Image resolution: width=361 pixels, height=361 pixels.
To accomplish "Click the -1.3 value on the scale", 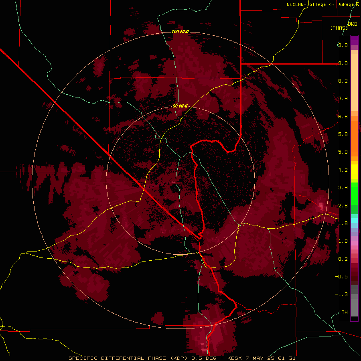I will tap(341, 294).
